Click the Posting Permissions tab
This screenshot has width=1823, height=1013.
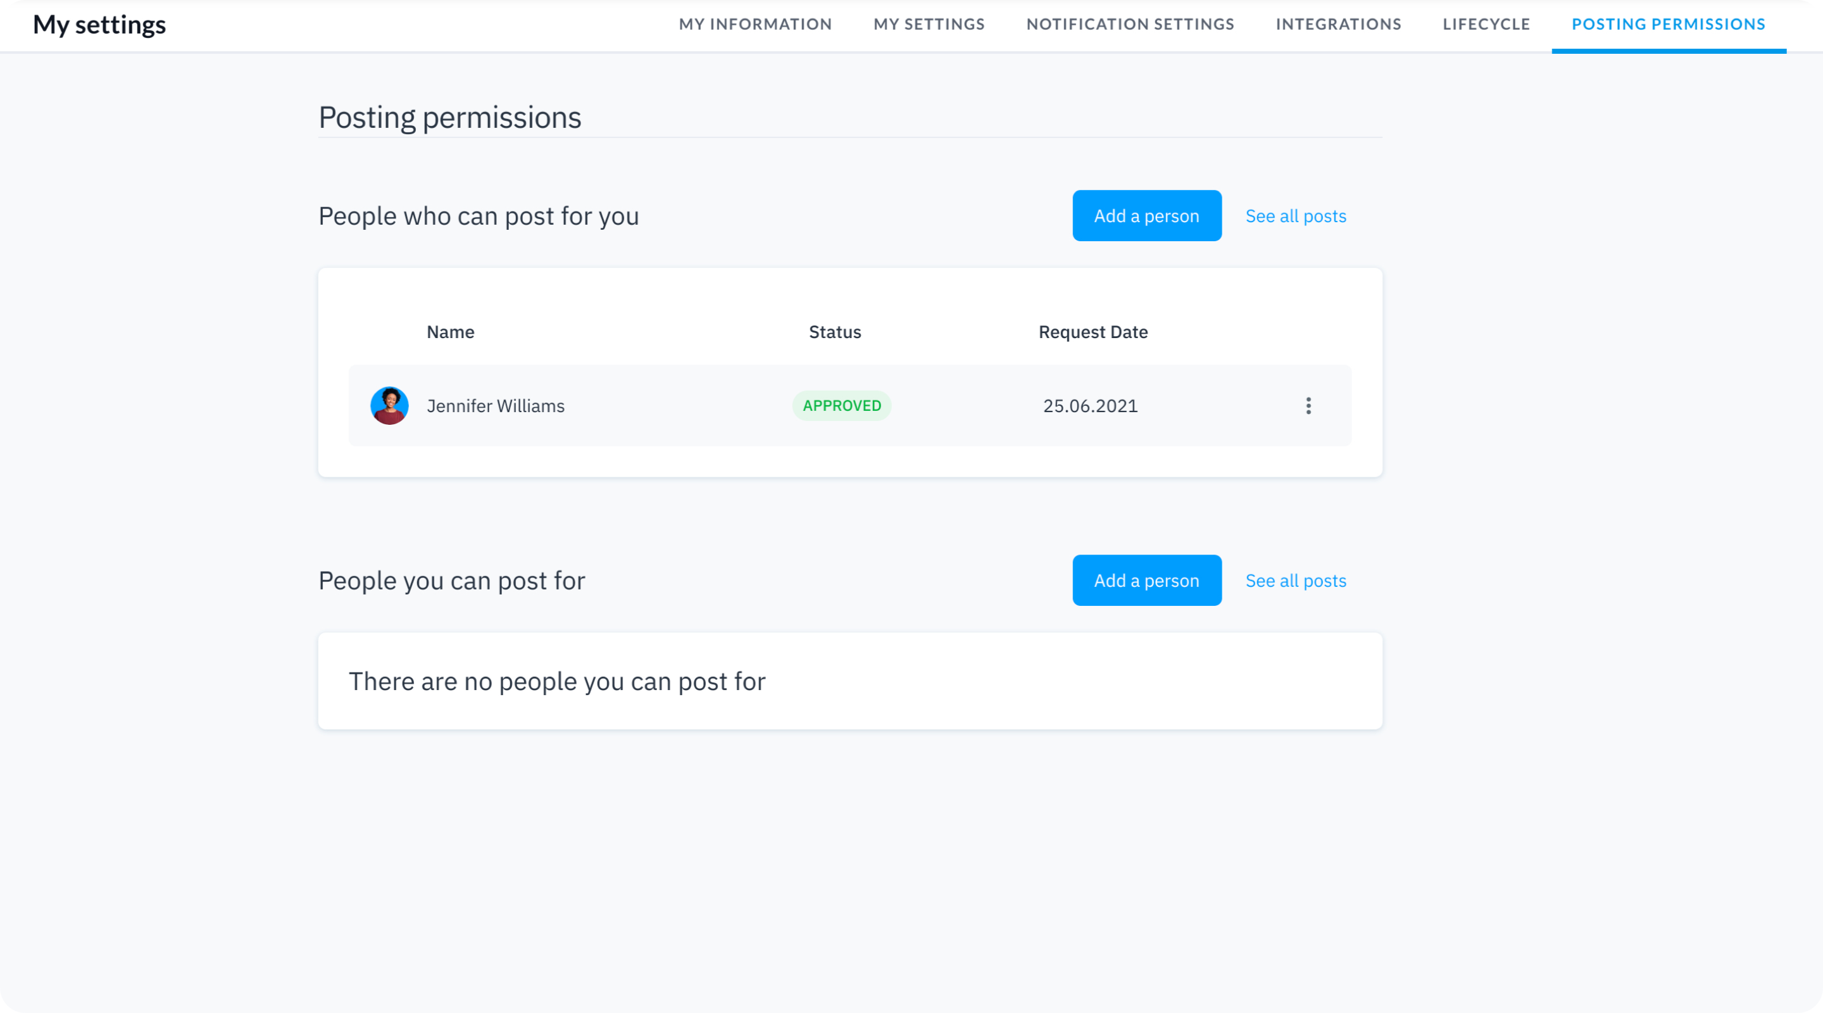[1668, 24]
